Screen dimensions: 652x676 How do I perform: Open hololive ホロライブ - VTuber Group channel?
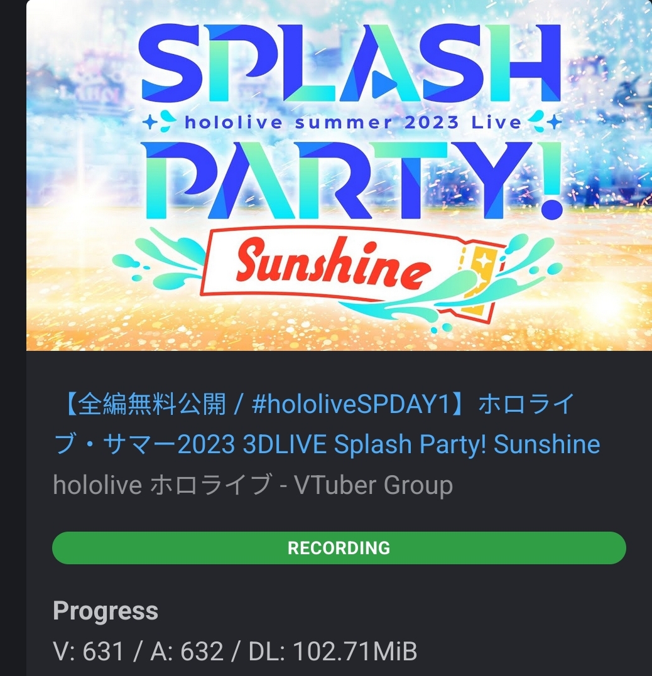[x=253, y=485]
